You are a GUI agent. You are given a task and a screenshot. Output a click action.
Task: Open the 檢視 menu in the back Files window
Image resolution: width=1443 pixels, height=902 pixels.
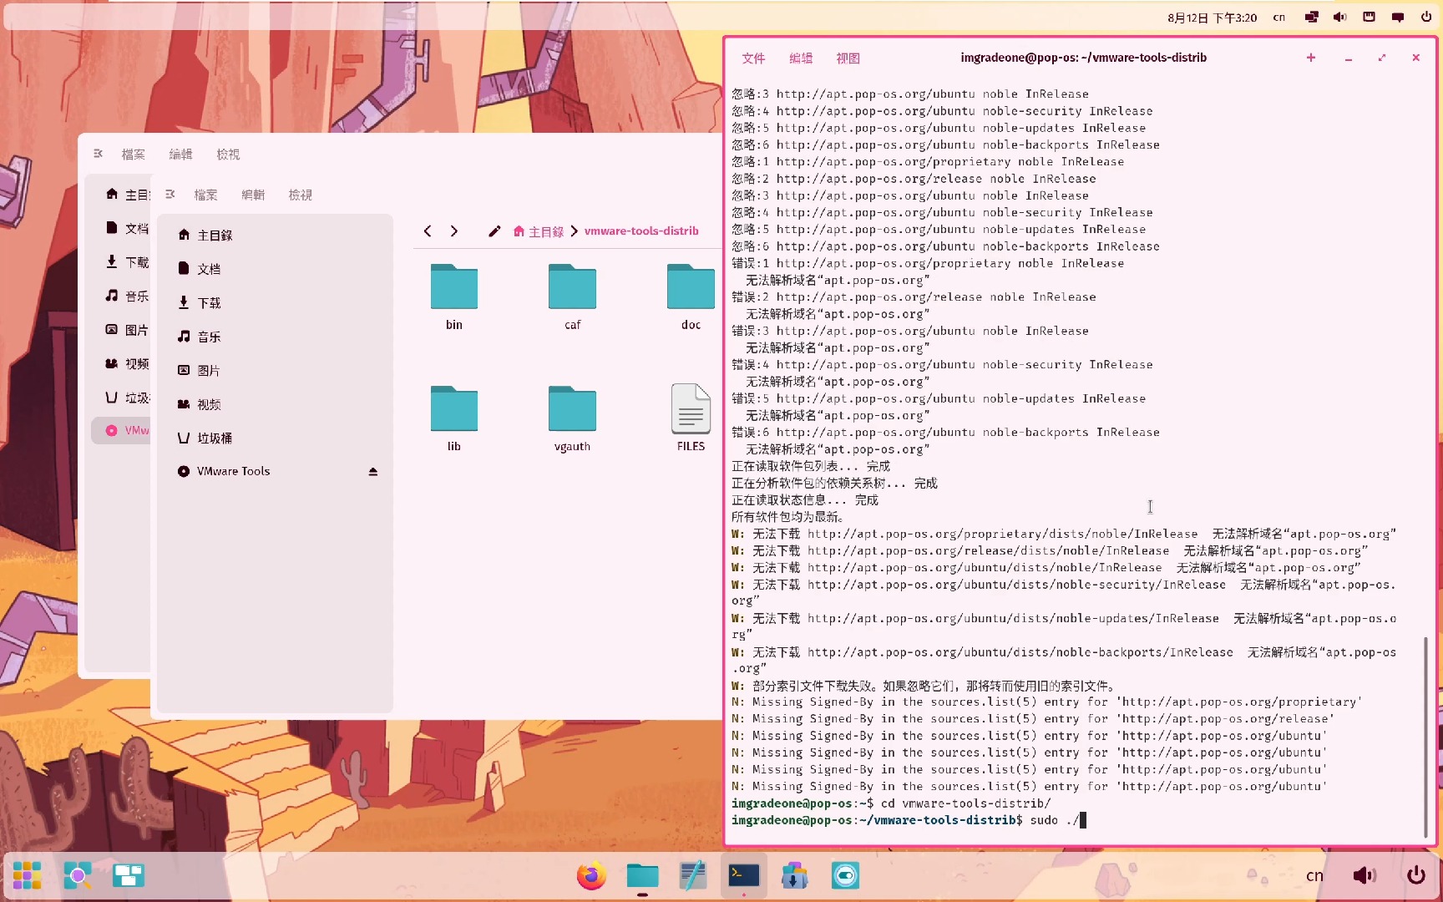tap(228, 155)
